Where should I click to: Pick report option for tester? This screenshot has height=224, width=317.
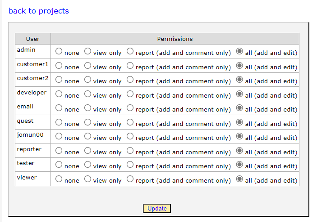pos(130,165)
